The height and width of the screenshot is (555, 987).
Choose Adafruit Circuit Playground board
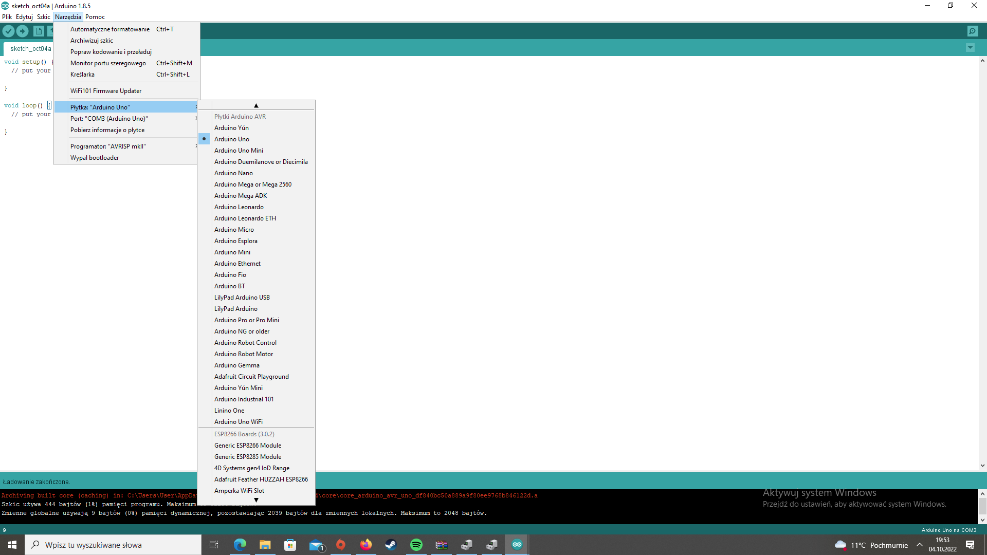(x=256, y=377)
